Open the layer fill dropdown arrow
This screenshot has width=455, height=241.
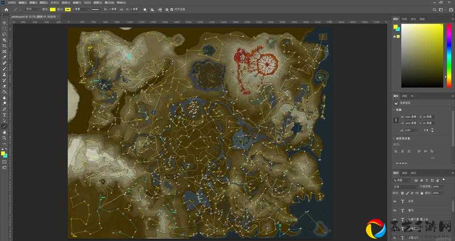(442, 193)
